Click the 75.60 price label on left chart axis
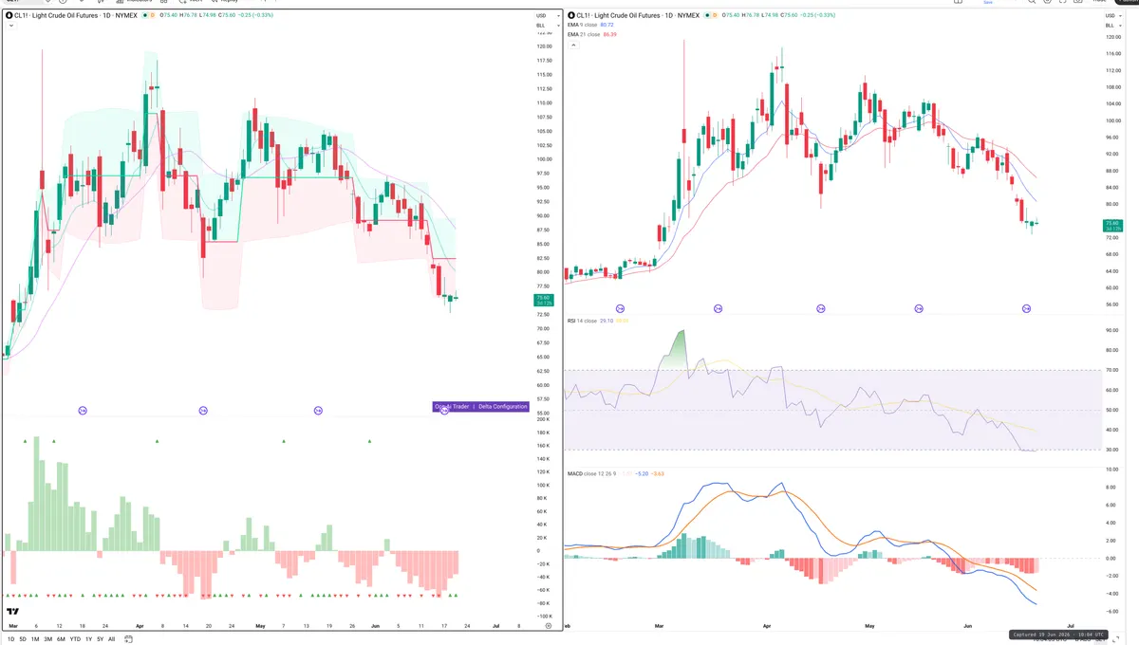 tap(542, 301)
